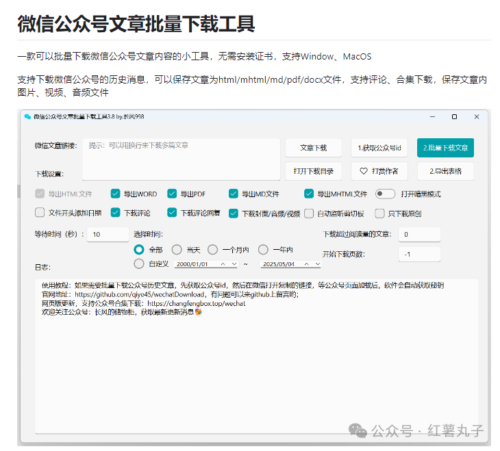The image size is (500, 451).
Task: Click the github.com/qiye45/wechatDownload URL in log
Action: click(x=139, y=294)
